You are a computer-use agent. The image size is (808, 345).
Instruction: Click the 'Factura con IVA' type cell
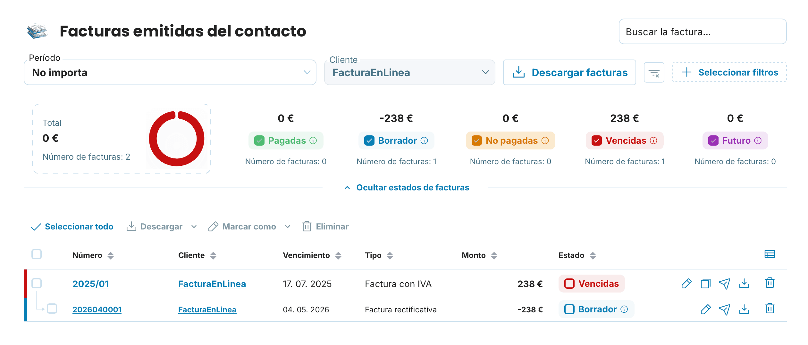tap(398, 284)
